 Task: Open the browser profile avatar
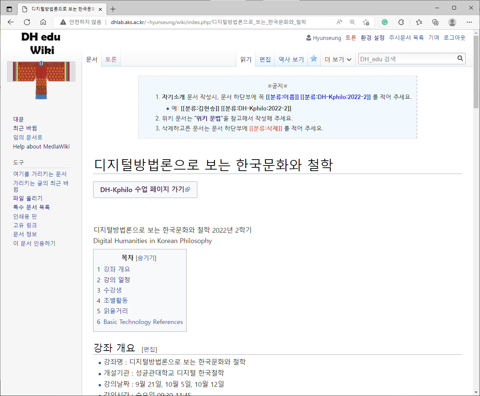coord(452,22)
